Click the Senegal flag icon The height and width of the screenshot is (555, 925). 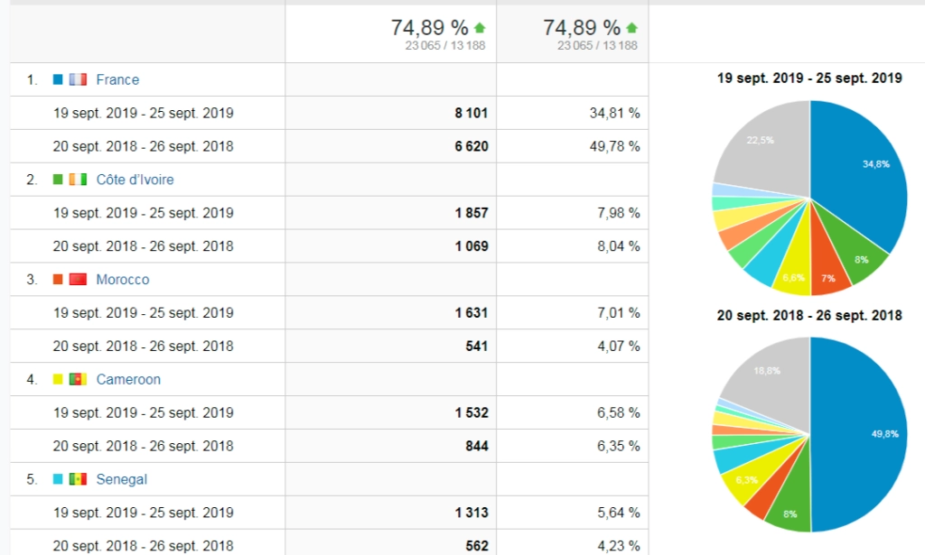(x=78, y=479)
